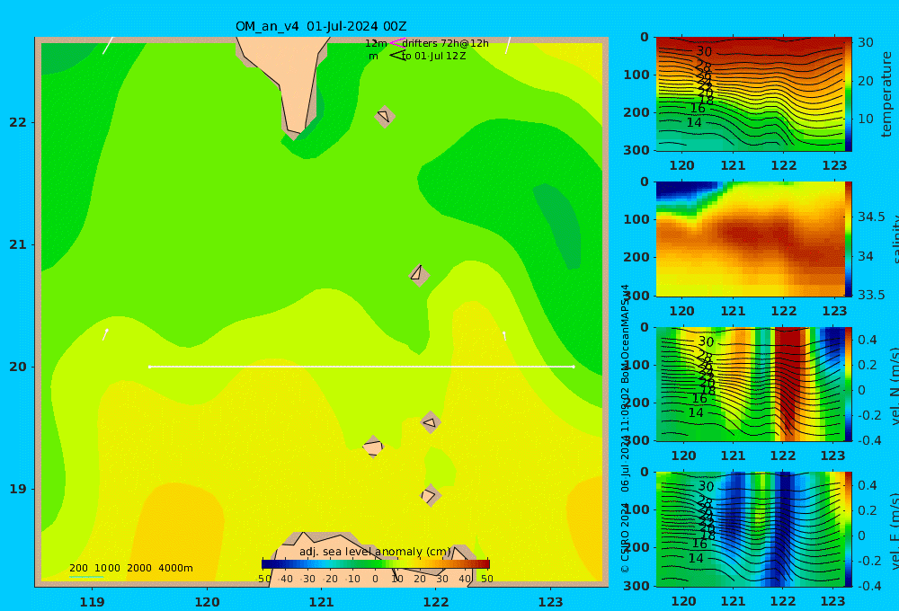Click the '© CSIRO 2024' vertical credit text
The height and width of the screenshot is (611, 899).
tap(625, 537)
